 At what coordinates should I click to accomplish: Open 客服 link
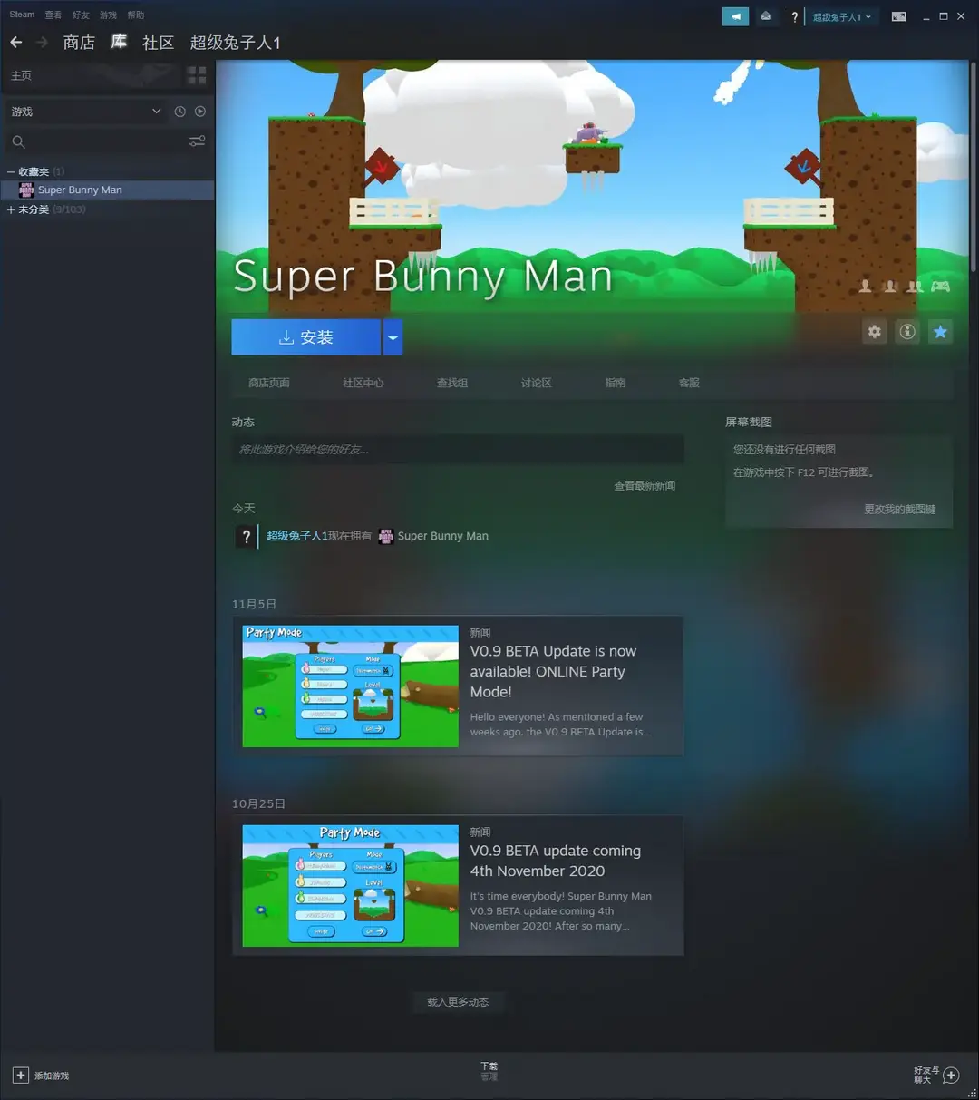[x=689, y=383]
